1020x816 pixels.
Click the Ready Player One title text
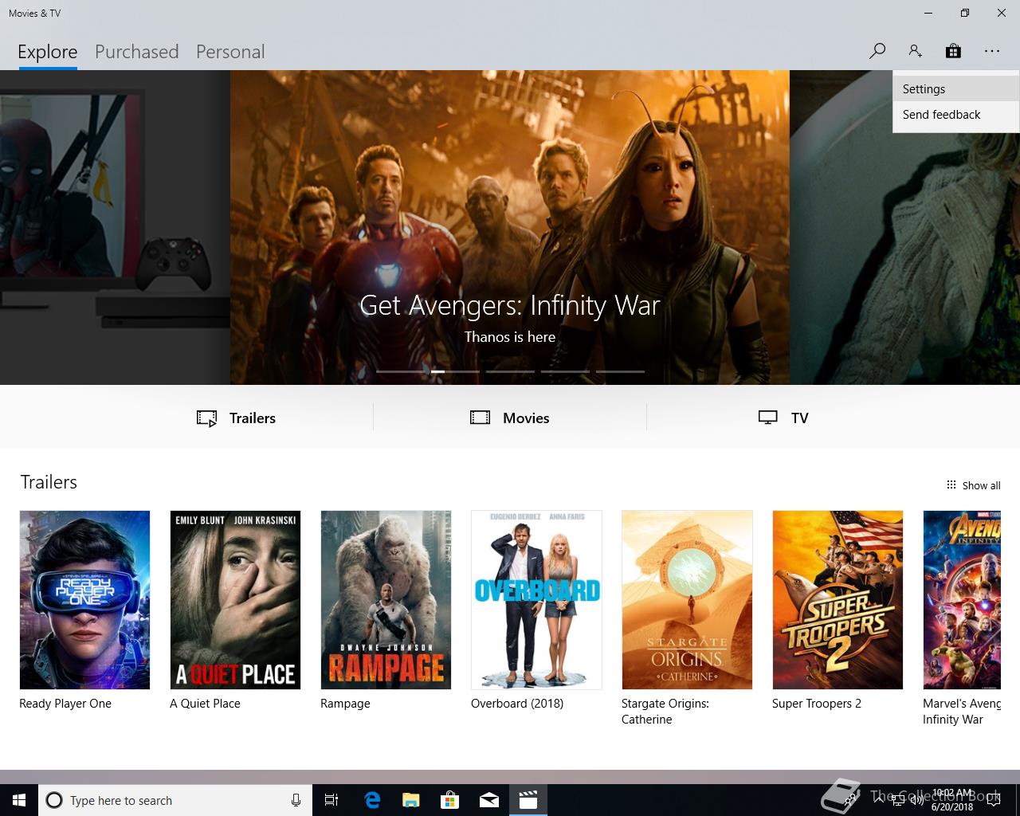click(65, 704)
